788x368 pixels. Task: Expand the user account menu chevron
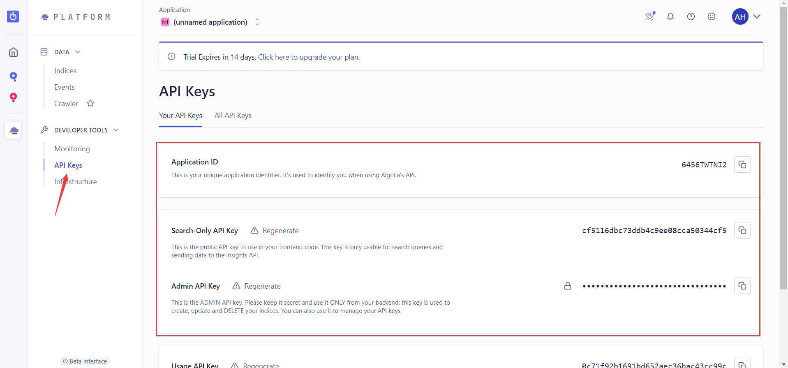pos(757,16)
